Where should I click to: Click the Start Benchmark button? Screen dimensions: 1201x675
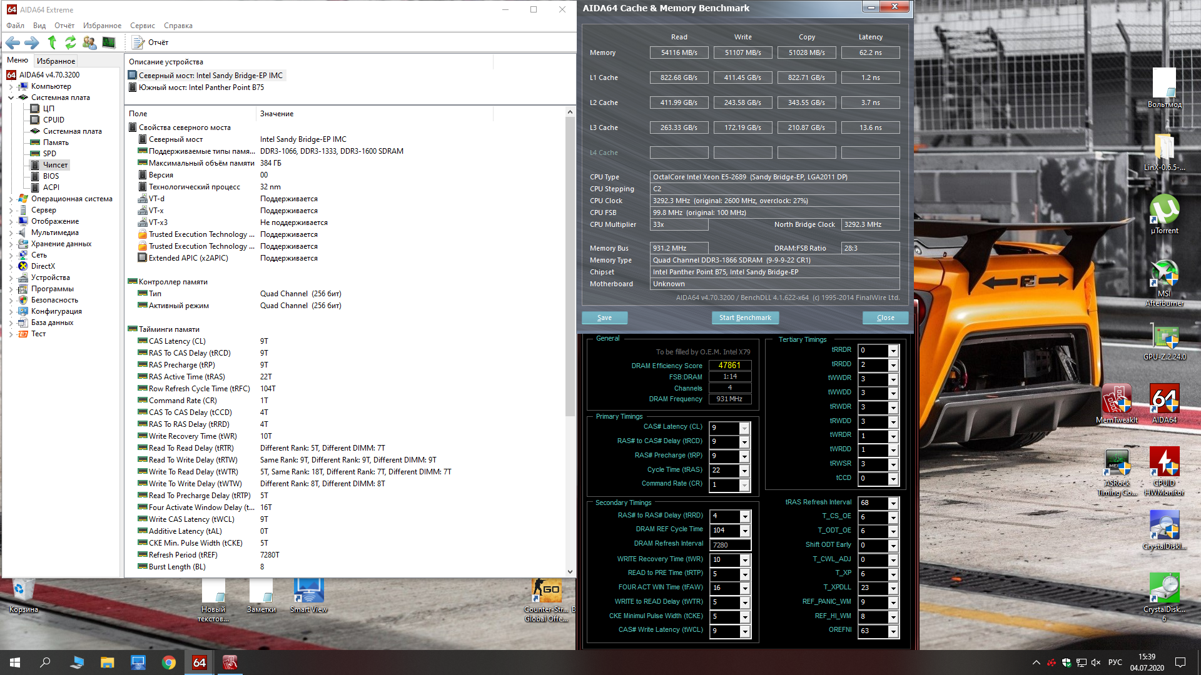[745, 317]
